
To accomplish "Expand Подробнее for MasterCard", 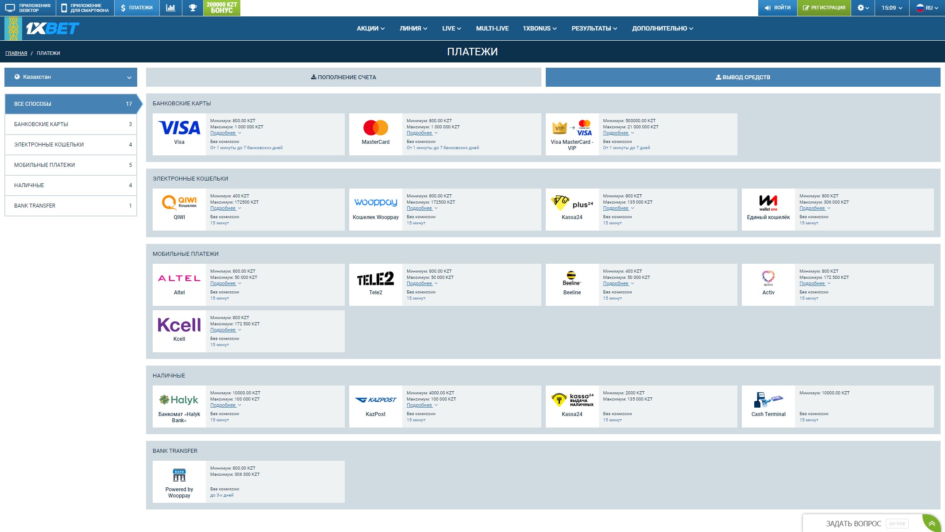I will pos(422,133).
